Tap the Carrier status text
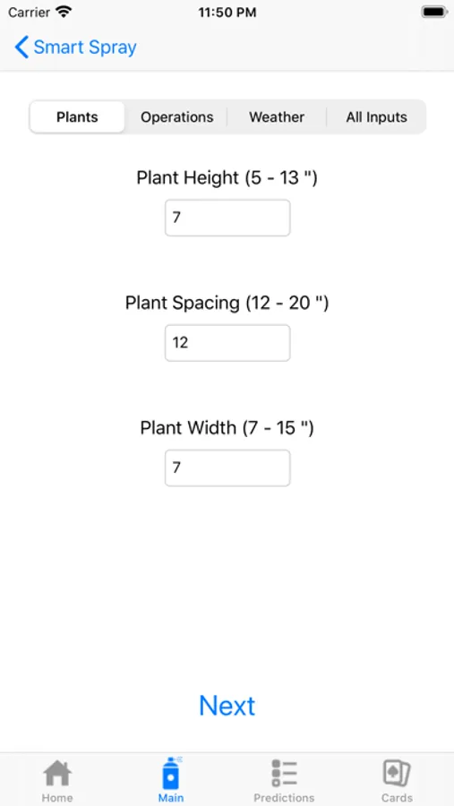454x806 pixels. pos(29,13)
